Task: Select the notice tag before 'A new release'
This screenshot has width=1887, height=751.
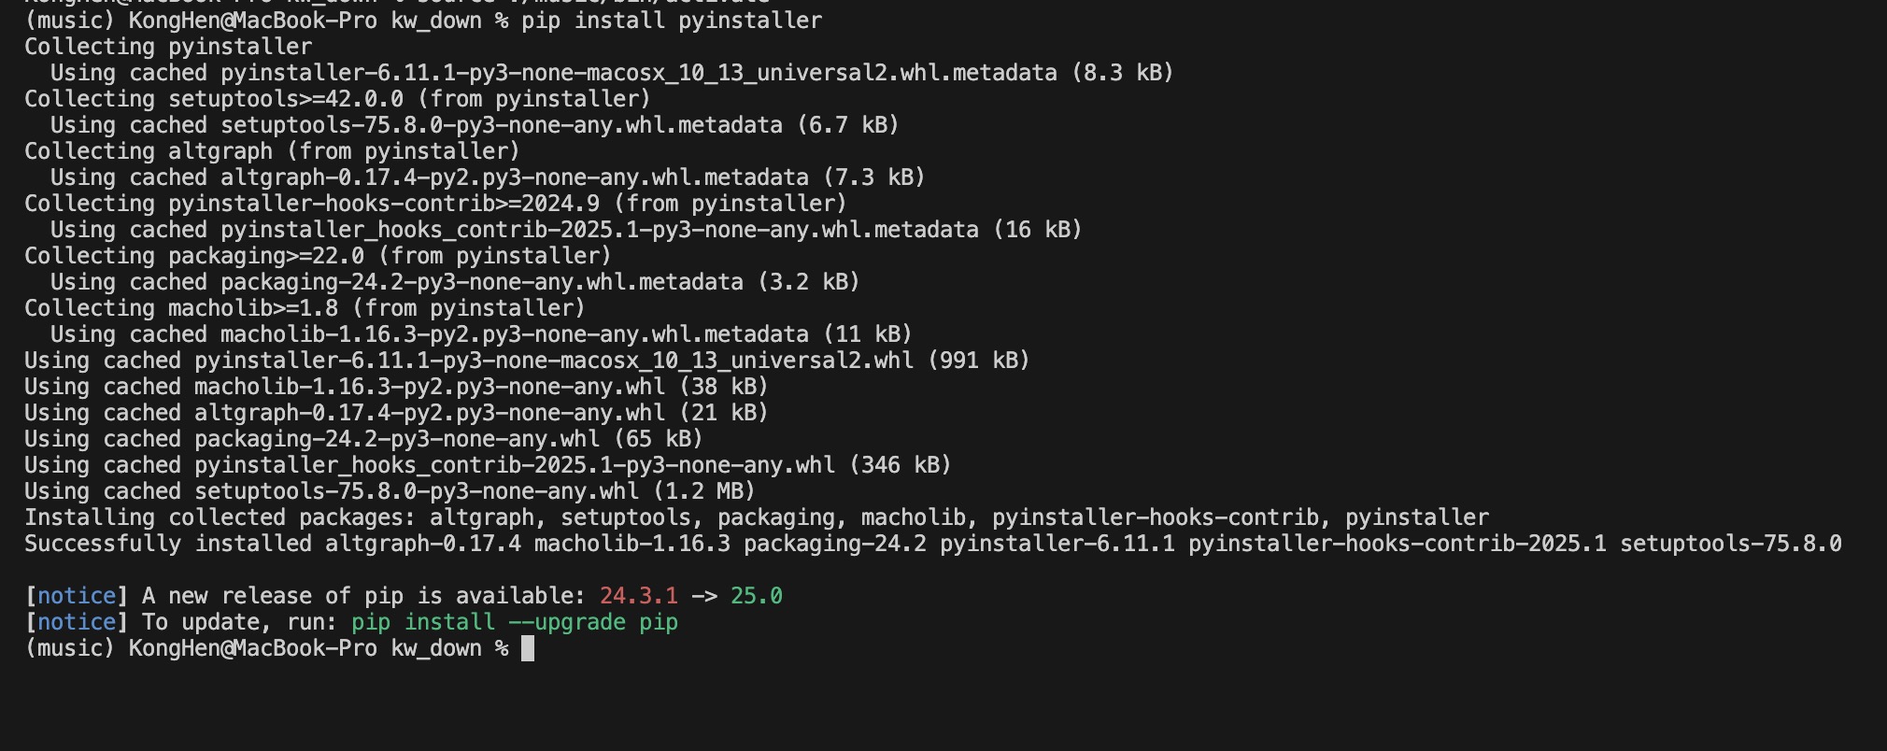Action: [x=77, y=596]
